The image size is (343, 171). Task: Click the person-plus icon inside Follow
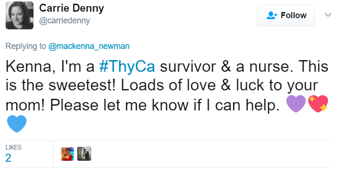272,15
